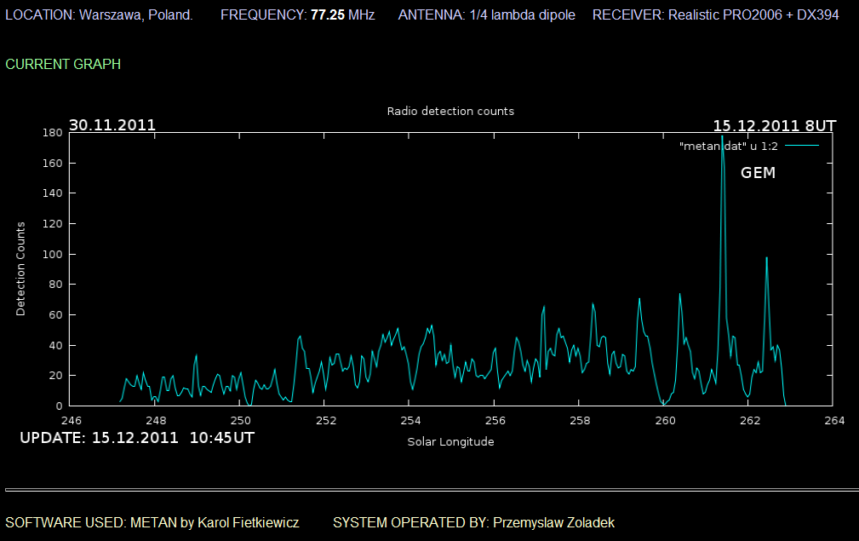Click the 30.11.2011 start date label
The image size is (859, 541).
[x=112, y=124]
